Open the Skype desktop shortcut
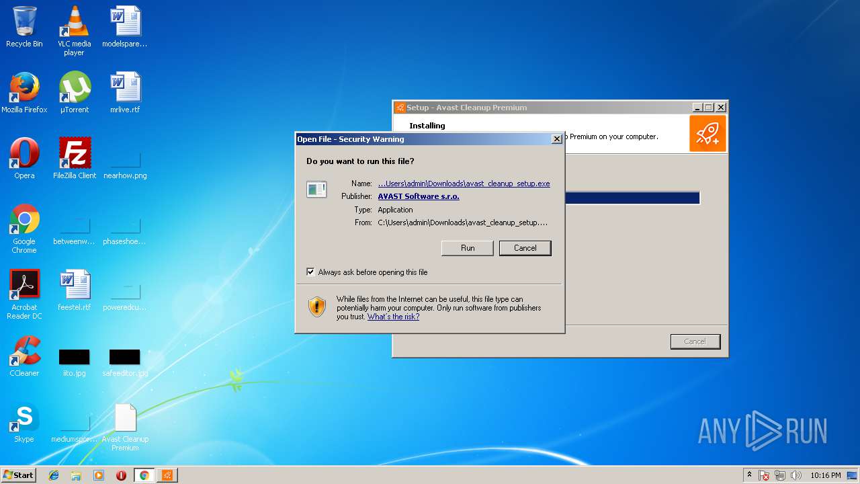This screenshot has height=484, width=860. (24, 422)
